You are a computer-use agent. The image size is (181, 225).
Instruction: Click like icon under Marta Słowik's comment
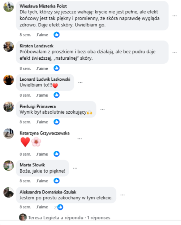(x=57, y=181)
